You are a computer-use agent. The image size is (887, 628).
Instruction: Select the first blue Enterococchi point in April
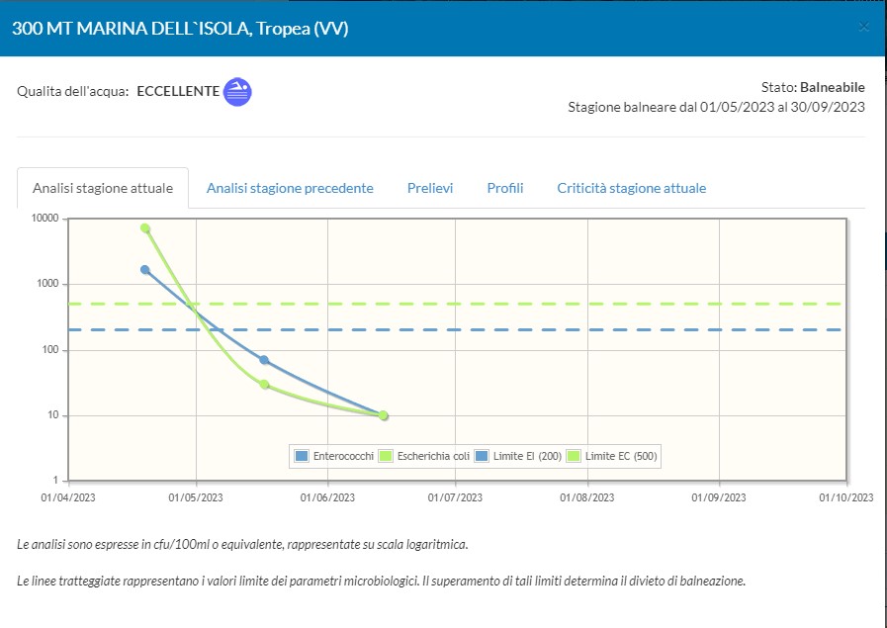[145, 269]
